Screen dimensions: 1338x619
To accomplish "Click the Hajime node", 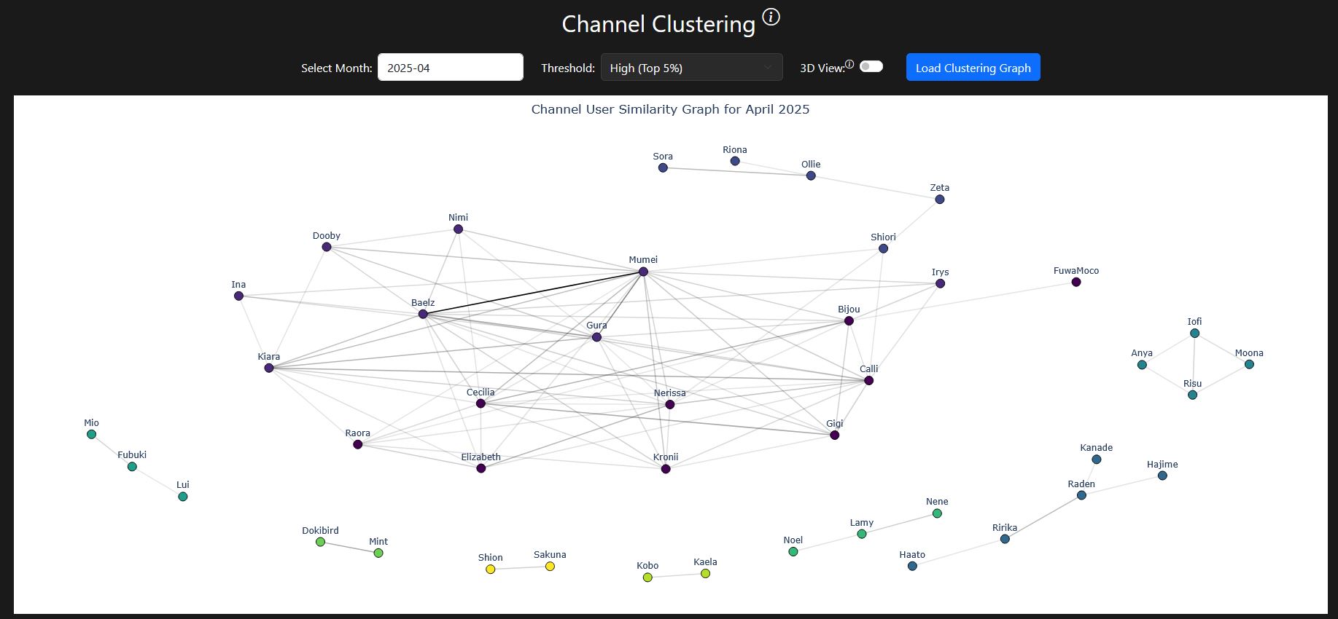I will click(x=1162, y=476).
